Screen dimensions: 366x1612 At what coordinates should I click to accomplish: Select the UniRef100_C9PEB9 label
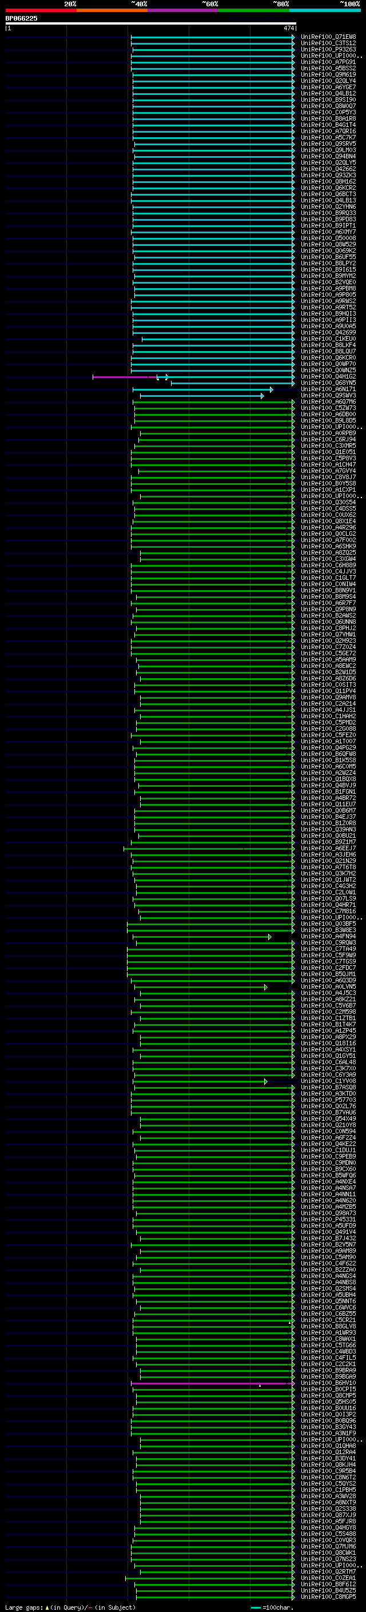point(328,1156)
